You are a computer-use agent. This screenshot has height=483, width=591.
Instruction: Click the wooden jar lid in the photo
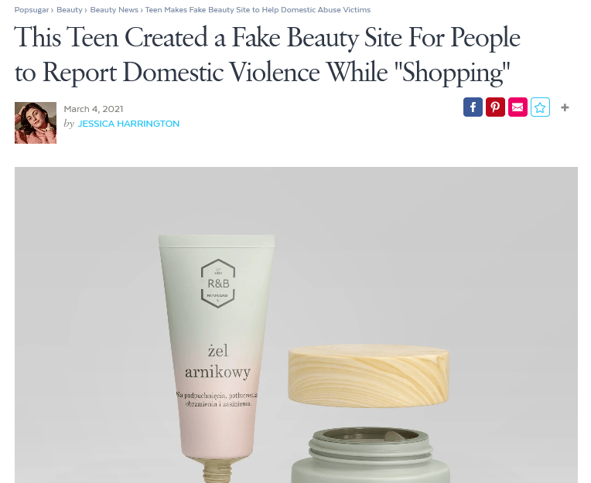click(x=369, y=376)
